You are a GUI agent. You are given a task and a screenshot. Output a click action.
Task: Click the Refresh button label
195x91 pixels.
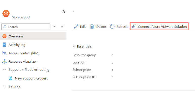[122, 27]
